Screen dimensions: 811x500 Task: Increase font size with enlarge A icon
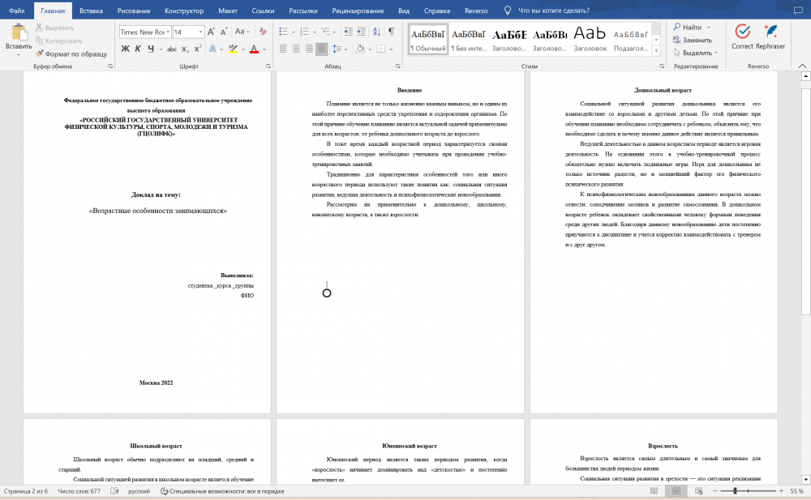pos(211,32)
